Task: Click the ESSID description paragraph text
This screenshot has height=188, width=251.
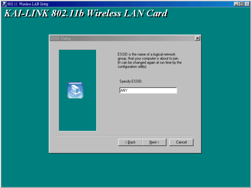Action: [150, 60]
